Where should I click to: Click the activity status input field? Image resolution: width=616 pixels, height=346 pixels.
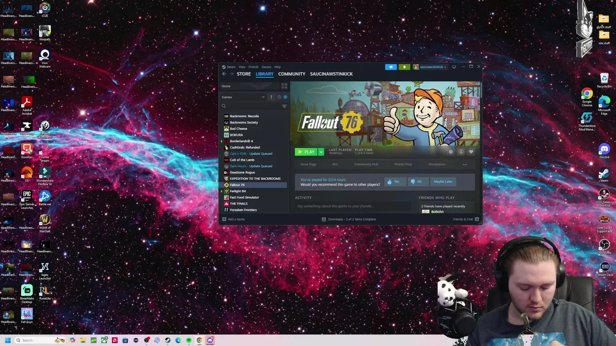pyautogui.click(x=354, y=206)
